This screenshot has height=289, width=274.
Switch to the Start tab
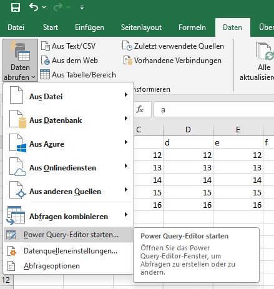(x=51, y=27)
